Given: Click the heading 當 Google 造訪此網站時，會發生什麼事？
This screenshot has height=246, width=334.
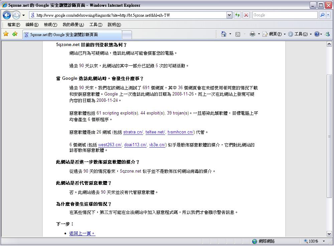Looking at the screenshot, I should point(100,78).
